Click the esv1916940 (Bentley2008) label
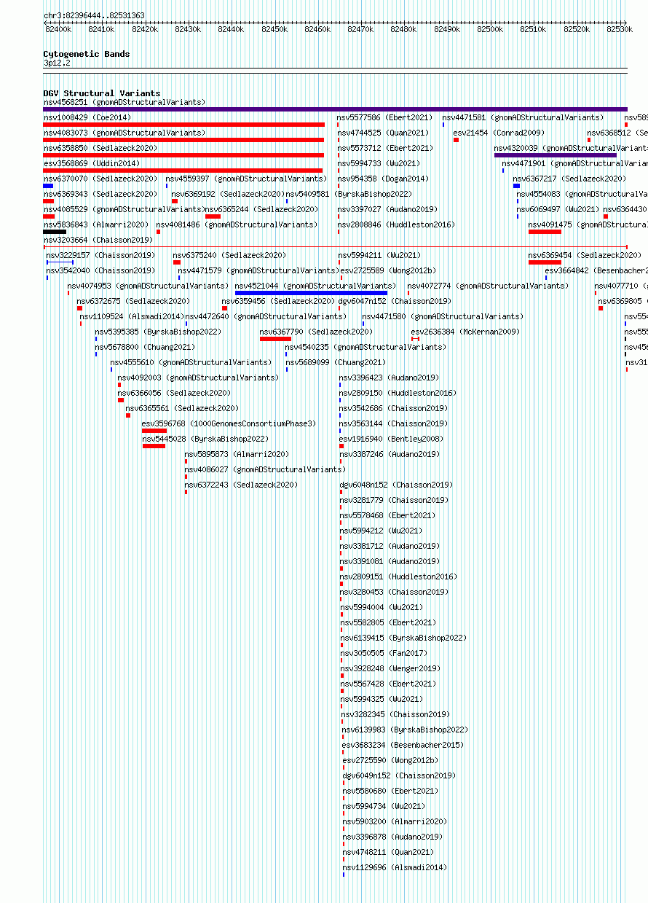The height and width of the screenshot is (903, 648). 390,439
